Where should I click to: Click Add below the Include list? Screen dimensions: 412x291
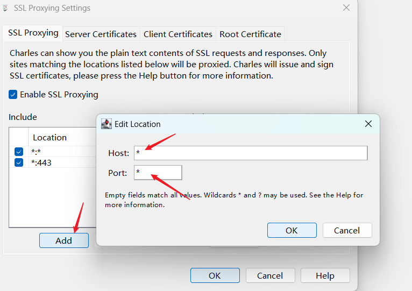tap(64, 240)
